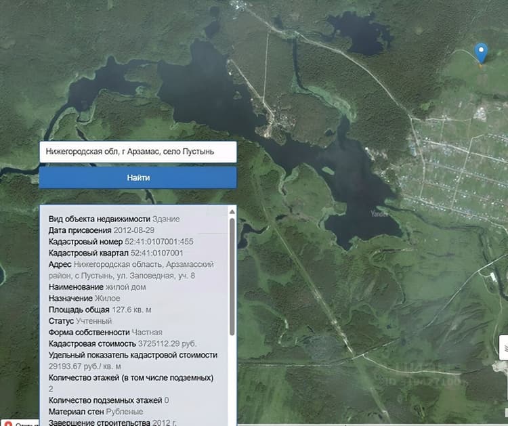Image resolution: width=508 pixels, height=426 pixels.
Task: Open the map layers button at right edge
Action: click(504, 347)
